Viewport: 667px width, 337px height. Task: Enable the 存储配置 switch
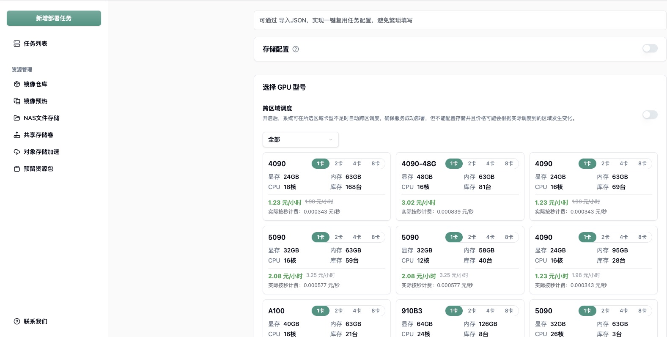(650, 49)
